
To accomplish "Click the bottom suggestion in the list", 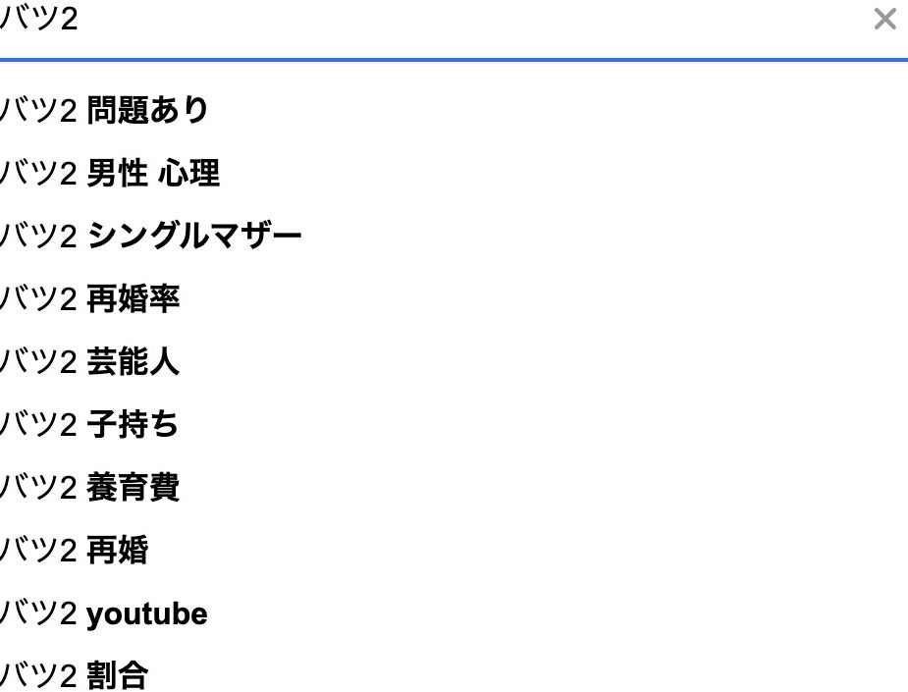I will pyautogui.click(x=74, y=676).
